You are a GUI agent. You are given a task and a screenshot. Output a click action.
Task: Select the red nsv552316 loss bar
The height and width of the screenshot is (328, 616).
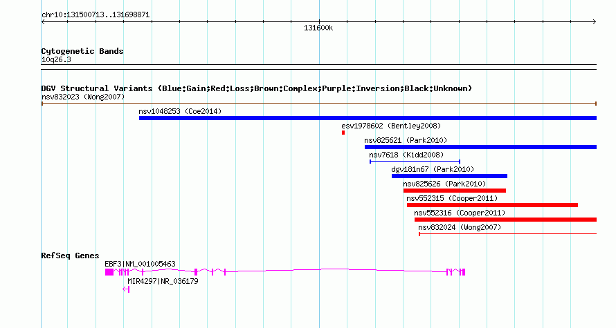506,220
